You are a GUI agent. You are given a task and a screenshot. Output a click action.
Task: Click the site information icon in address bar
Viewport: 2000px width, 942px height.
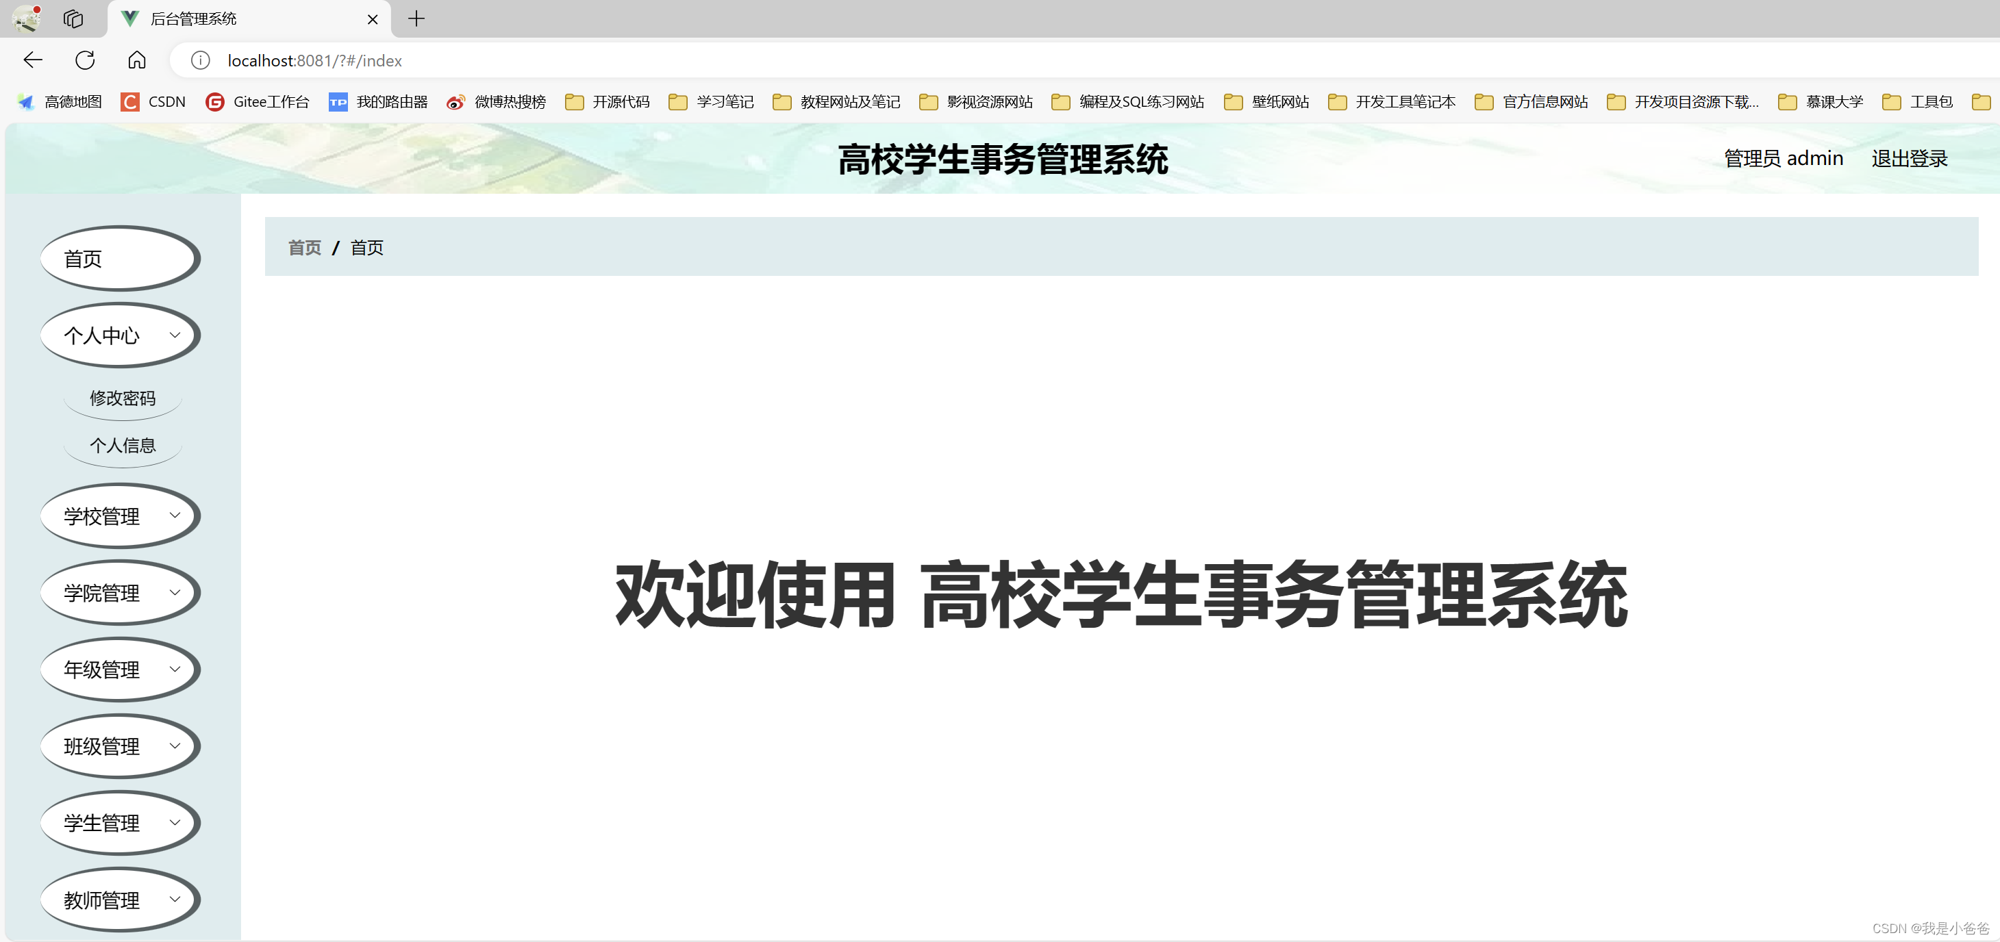(x=200, y=60)
